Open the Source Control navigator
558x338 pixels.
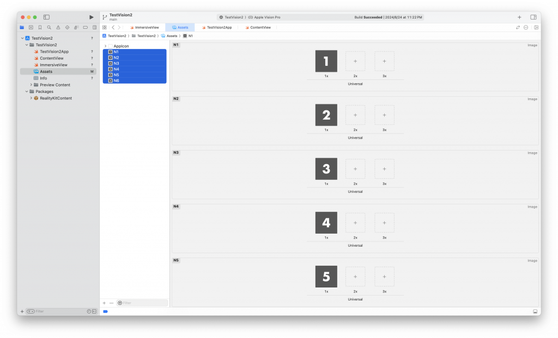[31, 27]
